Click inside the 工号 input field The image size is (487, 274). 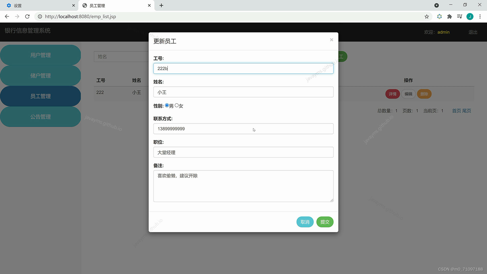pyautogui.click(x=243, y=68)
